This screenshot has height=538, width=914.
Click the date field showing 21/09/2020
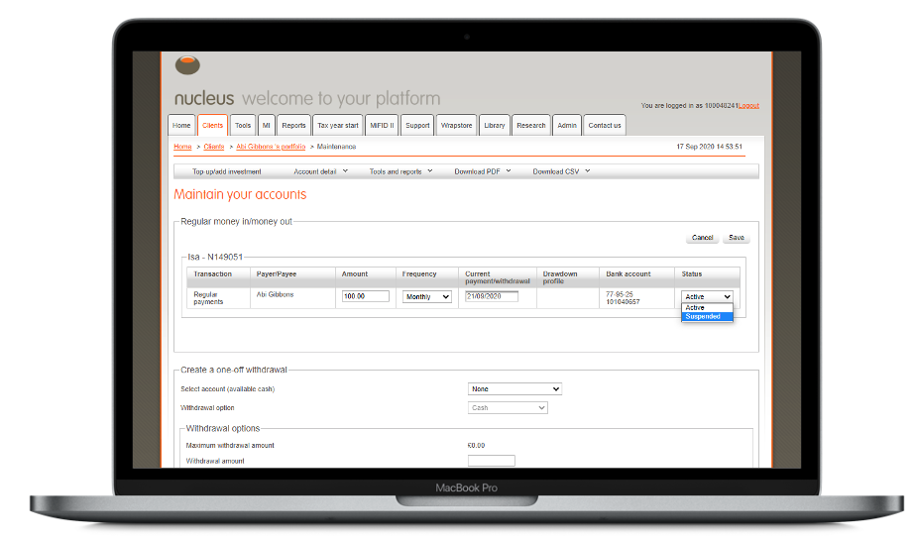point(492,296)
